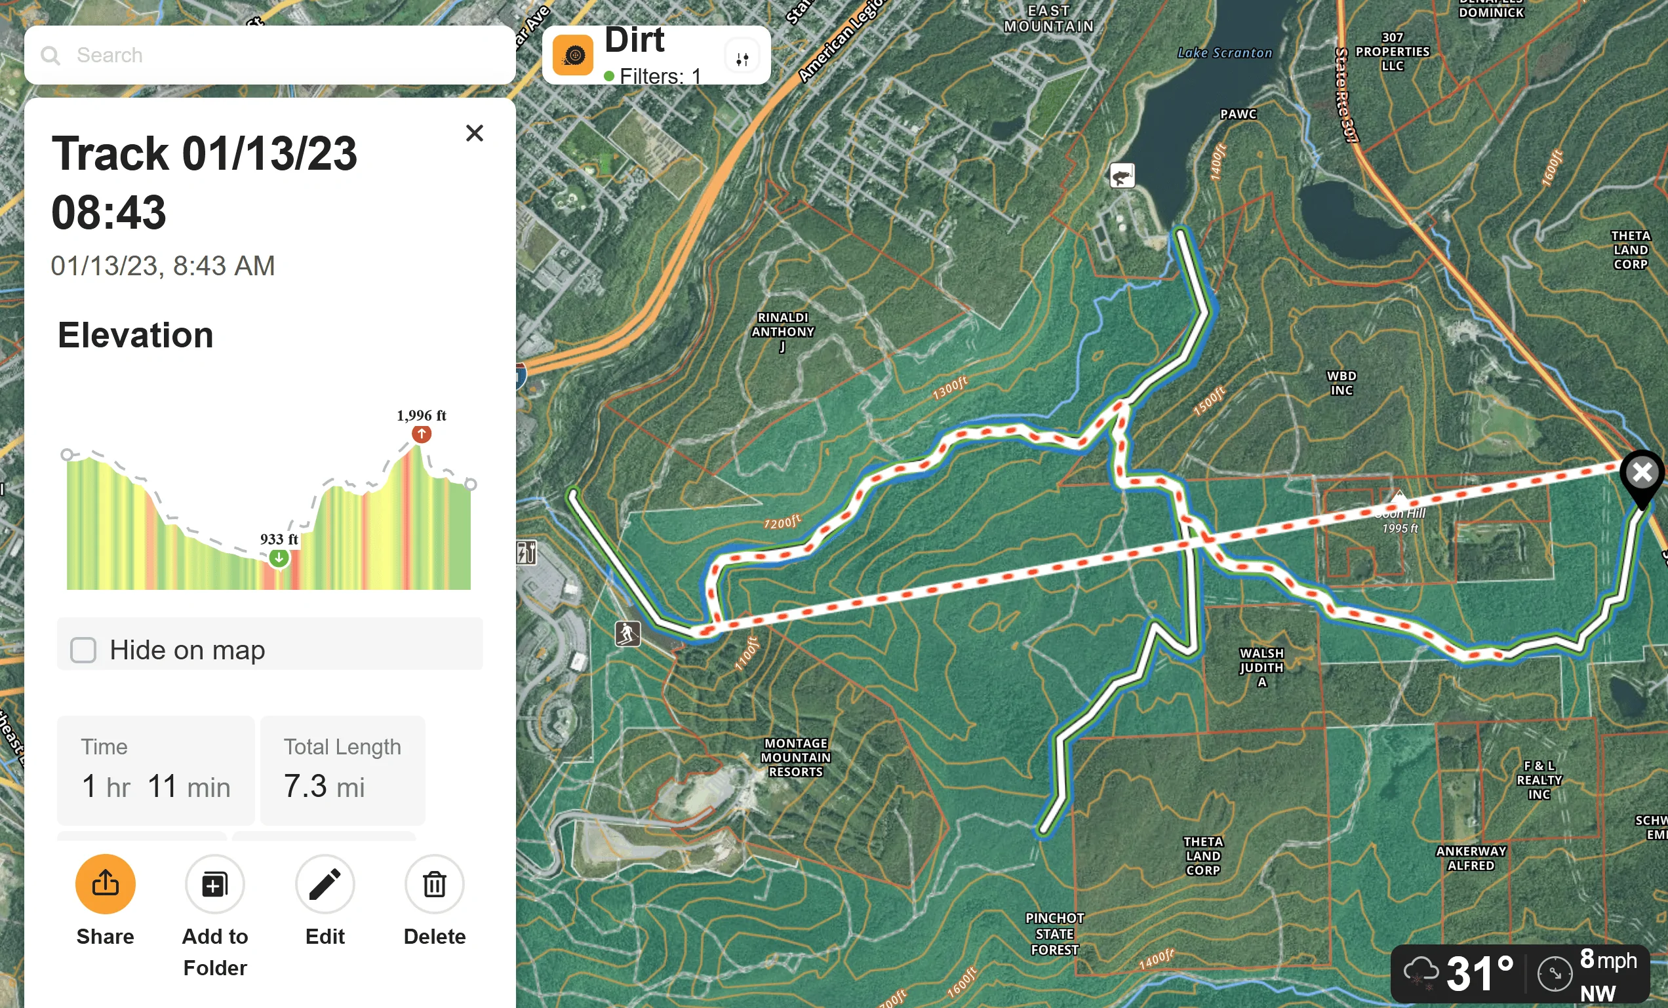Click the Total Length 7.3 mi card
The width and height of the screenshot is (1668, 1008).
click(342, 770)
